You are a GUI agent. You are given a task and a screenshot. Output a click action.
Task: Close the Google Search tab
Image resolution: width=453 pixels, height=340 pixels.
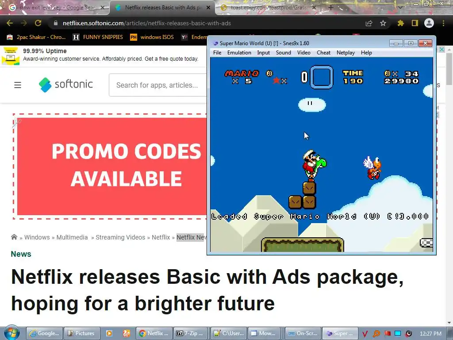point(103,8)
